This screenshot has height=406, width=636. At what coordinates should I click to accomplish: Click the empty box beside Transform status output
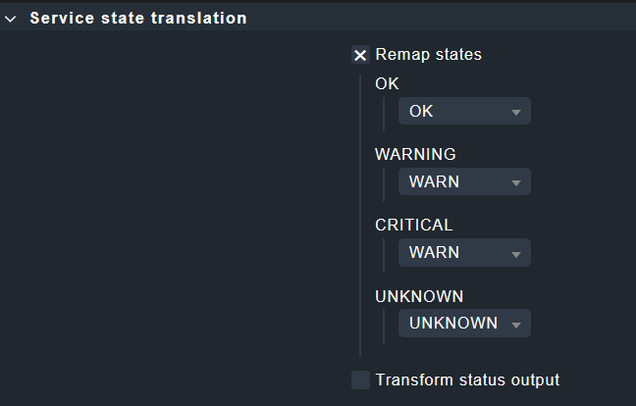click(x=360, y=380)
